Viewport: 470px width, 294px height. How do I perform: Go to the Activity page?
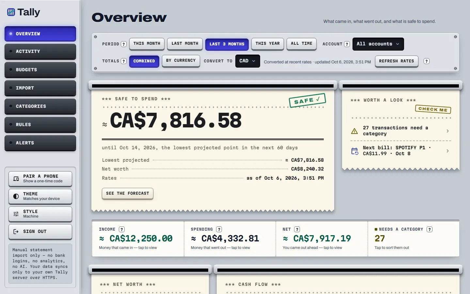(x=40, y=52)
